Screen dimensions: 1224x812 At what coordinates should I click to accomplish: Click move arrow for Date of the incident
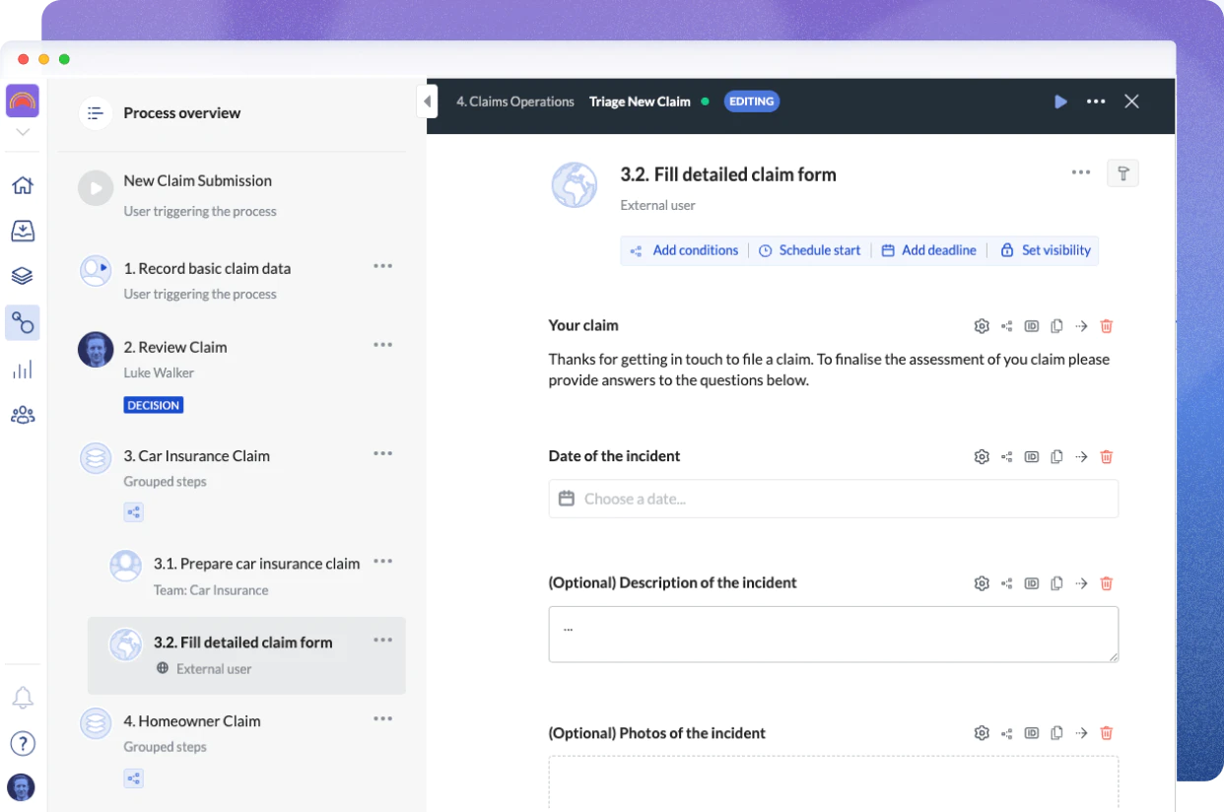click(1081, 456)
